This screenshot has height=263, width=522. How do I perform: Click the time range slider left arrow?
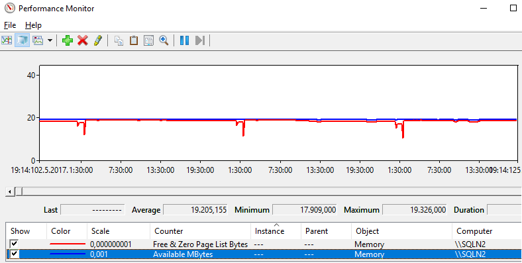[x=10, y=191]
